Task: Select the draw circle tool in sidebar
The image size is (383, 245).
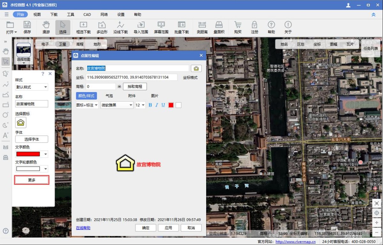Action: 6,115
